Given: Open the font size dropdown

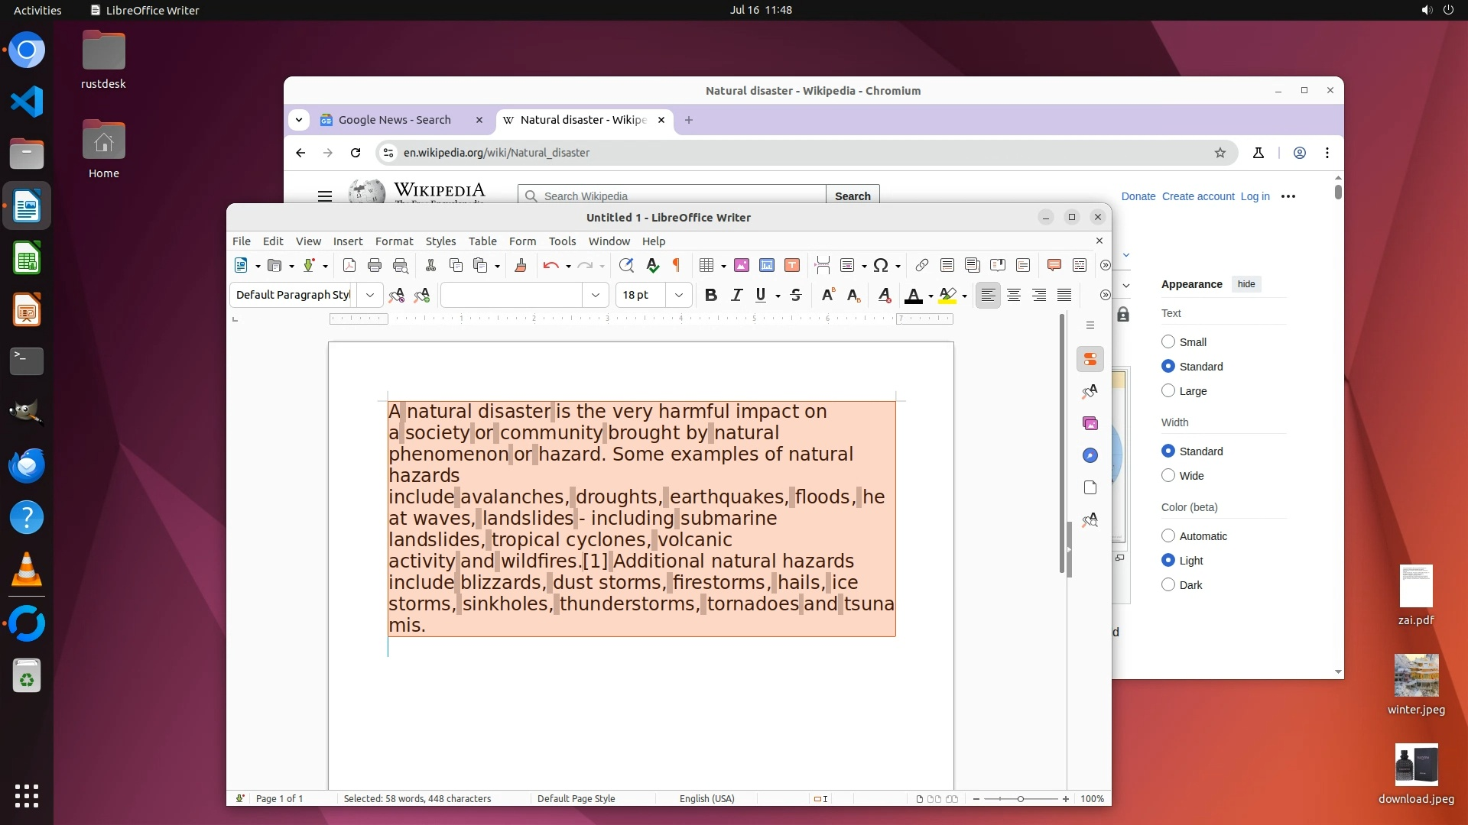Looking at the screenshot, I should [x=678, y=295].
